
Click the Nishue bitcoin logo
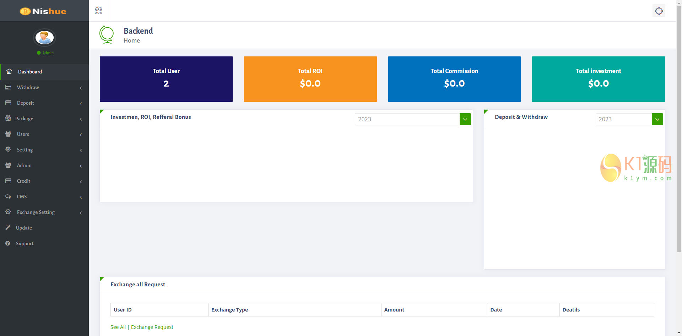click(43, 11)
